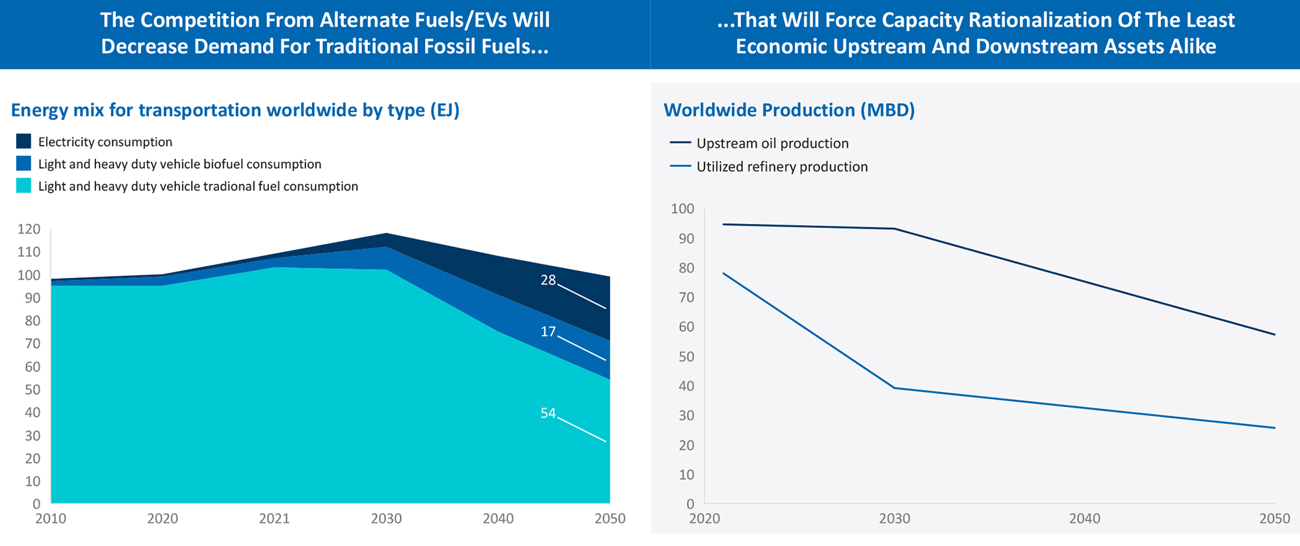Click the biofuel consumption legend color swatch

(23, 164)
